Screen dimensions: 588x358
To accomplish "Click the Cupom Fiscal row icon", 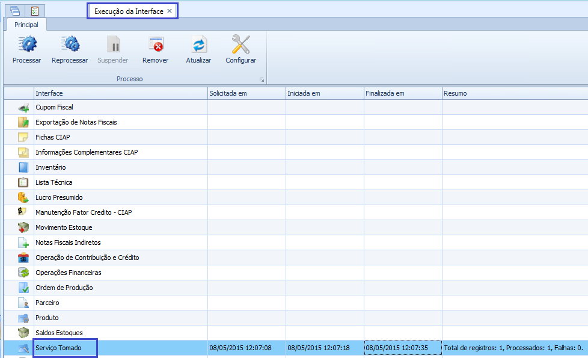I will 23,108.
